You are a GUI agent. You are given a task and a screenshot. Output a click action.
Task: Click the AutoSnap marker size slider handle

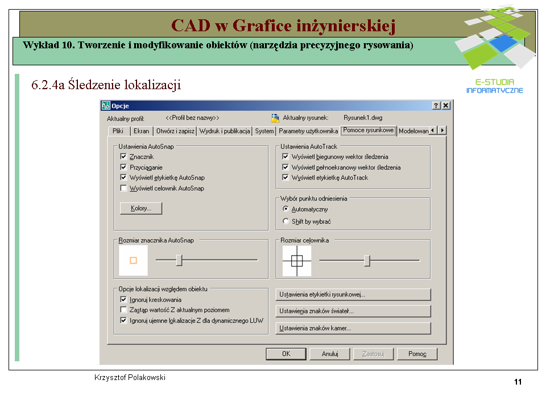click(x=179, y=260)
